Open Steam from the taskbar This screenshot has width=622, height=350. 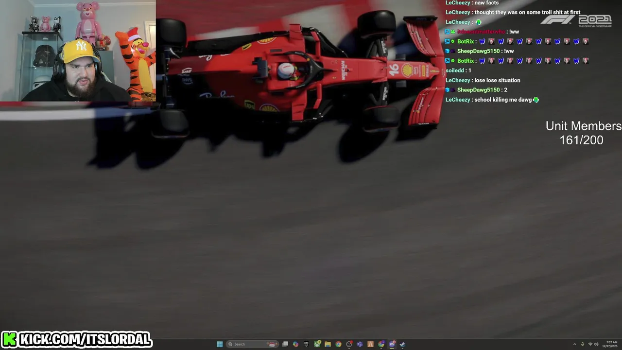pyautogui.click(x=402, y=344)
